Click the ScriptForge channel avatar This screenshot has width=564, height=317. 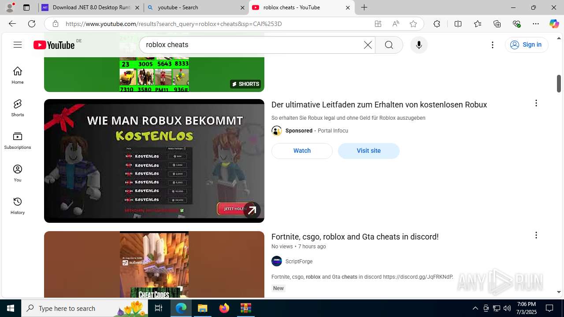[277, 261]
